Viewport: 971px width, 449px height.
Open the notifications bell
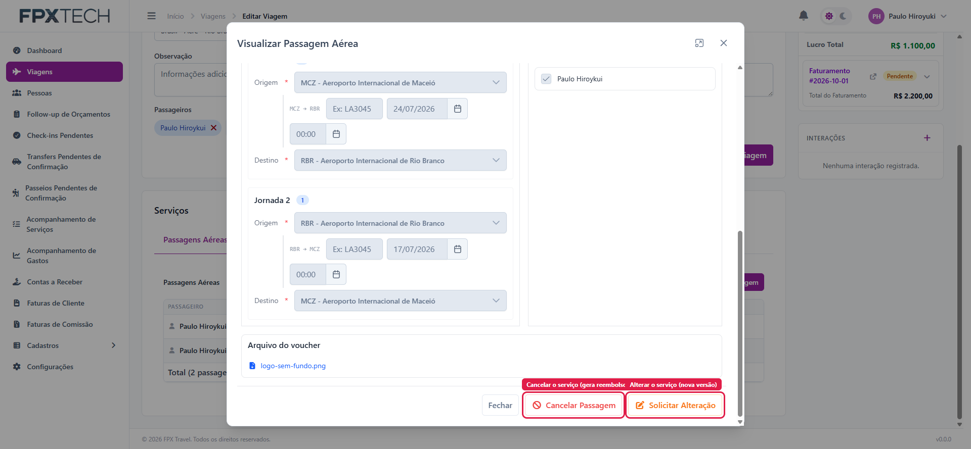coord(803,16)
